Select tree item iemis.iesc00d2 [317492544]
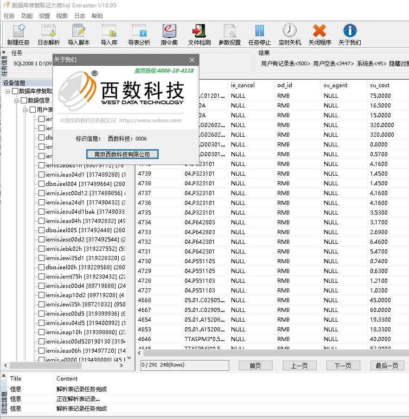The width and height of the screenshot is (409, 419). coord(85,240)
